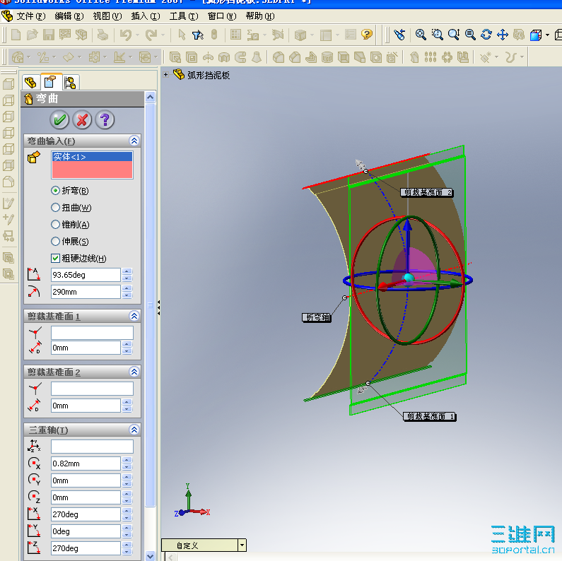Click the 0deg Y rotation angle field
The width and height of the screenshot is (562, 561).
coord(86,531)
